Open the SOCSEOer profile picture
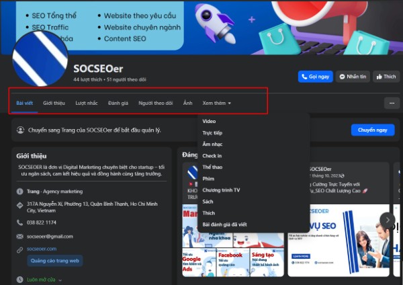This screenshot has height=285, width=403. point(40,59)
